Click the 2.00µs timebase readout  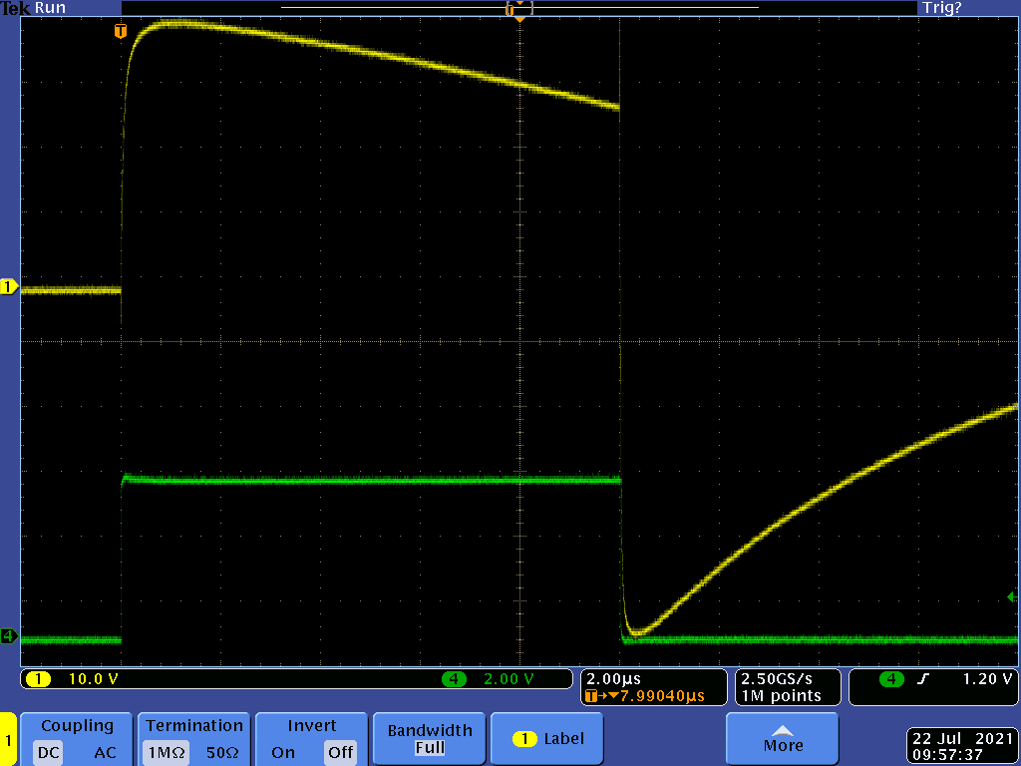tap(613, 678)
